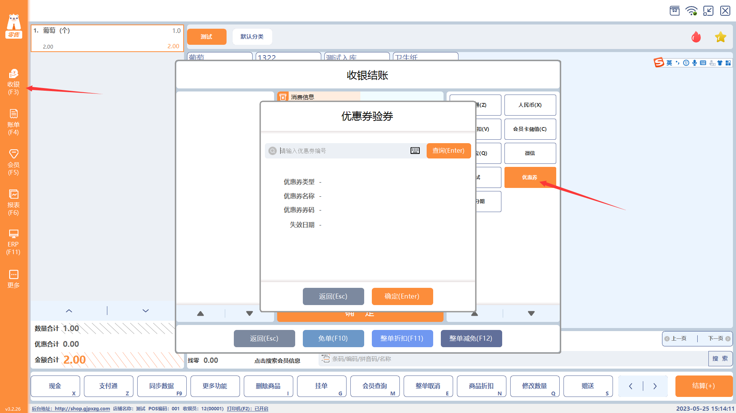Screen dimensions: 736x413
Task: Select the 测试 category tab
Action: (x=207, y=37)
